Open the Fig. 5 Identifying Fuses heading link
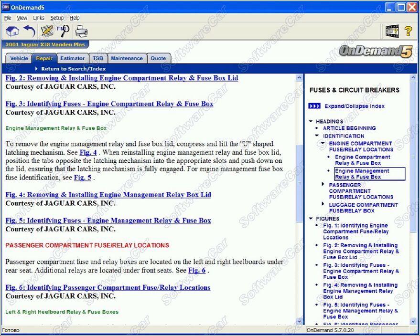This screenshot has height=336, width=420. [x=108, y=220]
